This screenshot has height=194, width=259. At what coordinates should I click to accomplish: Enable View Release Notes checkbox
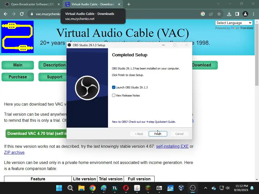coord(114,95)
